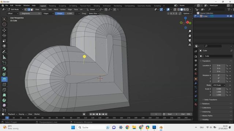Click the Select Box tool at toolbar top
This screenshot has width=234, height=131.
click(4, 19)
